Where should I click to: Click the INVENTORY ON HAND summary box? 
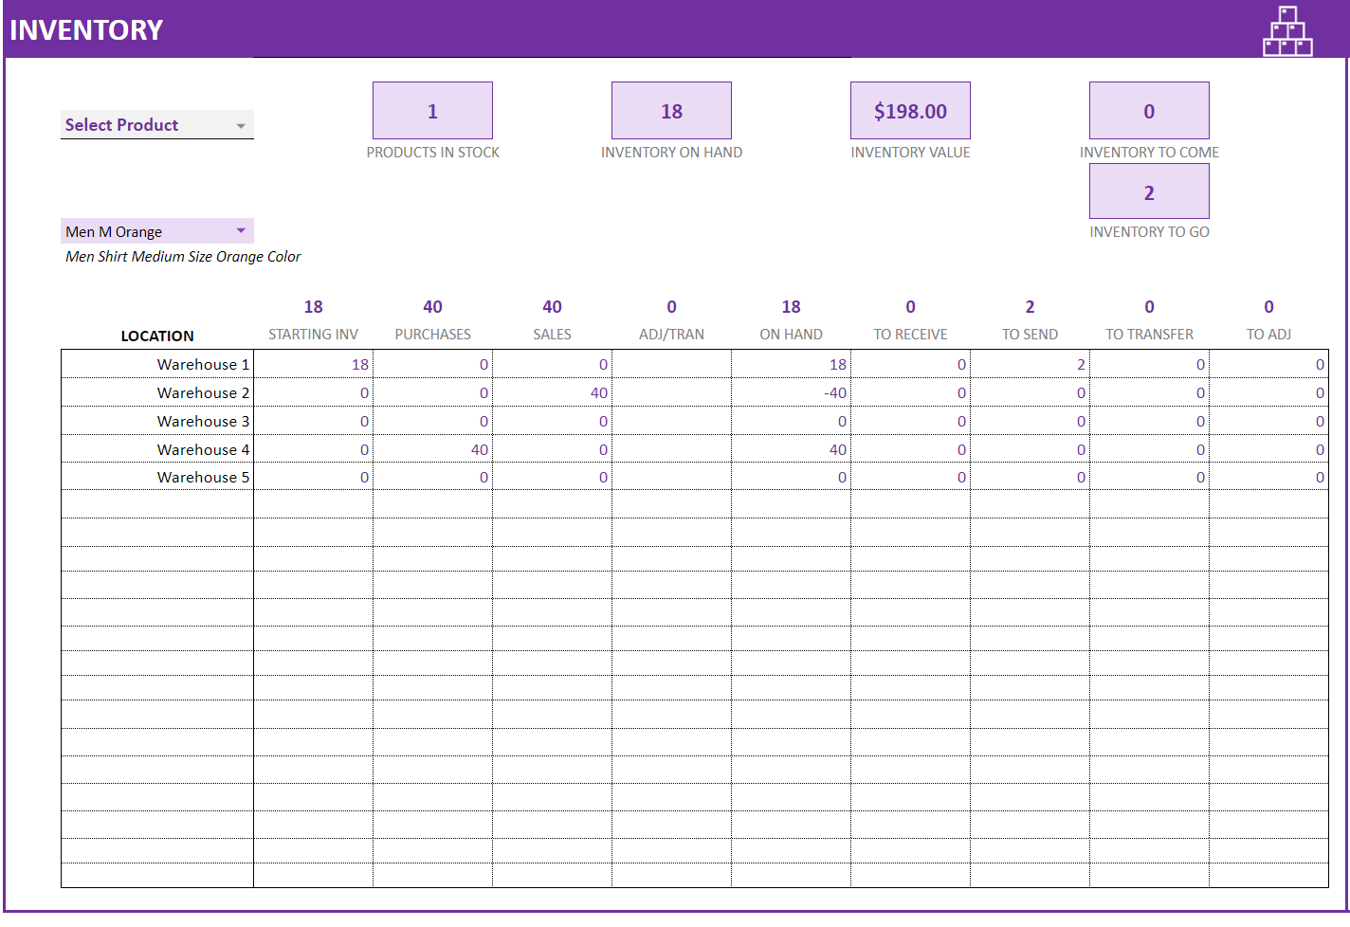tap(671, 110)
